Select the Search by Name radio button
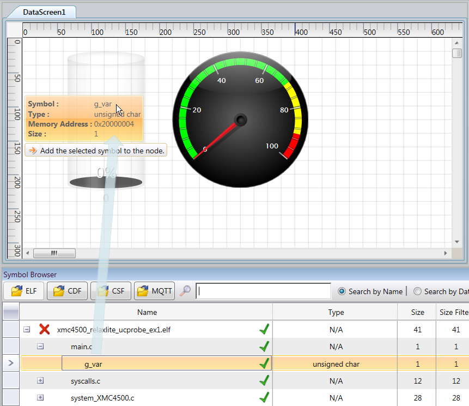Viewport: 469px width, 406px height. [342, 291]
